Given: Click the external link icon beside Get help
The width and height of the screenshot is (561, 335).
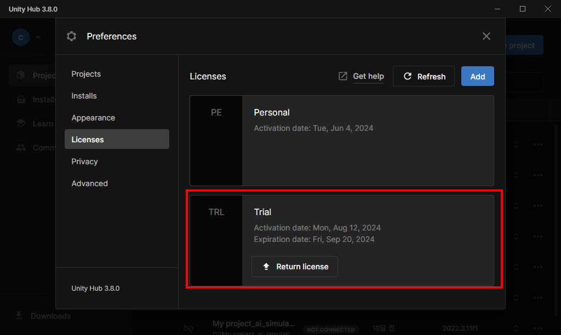Looking at the screenshot, I should (x=343, y=76).
